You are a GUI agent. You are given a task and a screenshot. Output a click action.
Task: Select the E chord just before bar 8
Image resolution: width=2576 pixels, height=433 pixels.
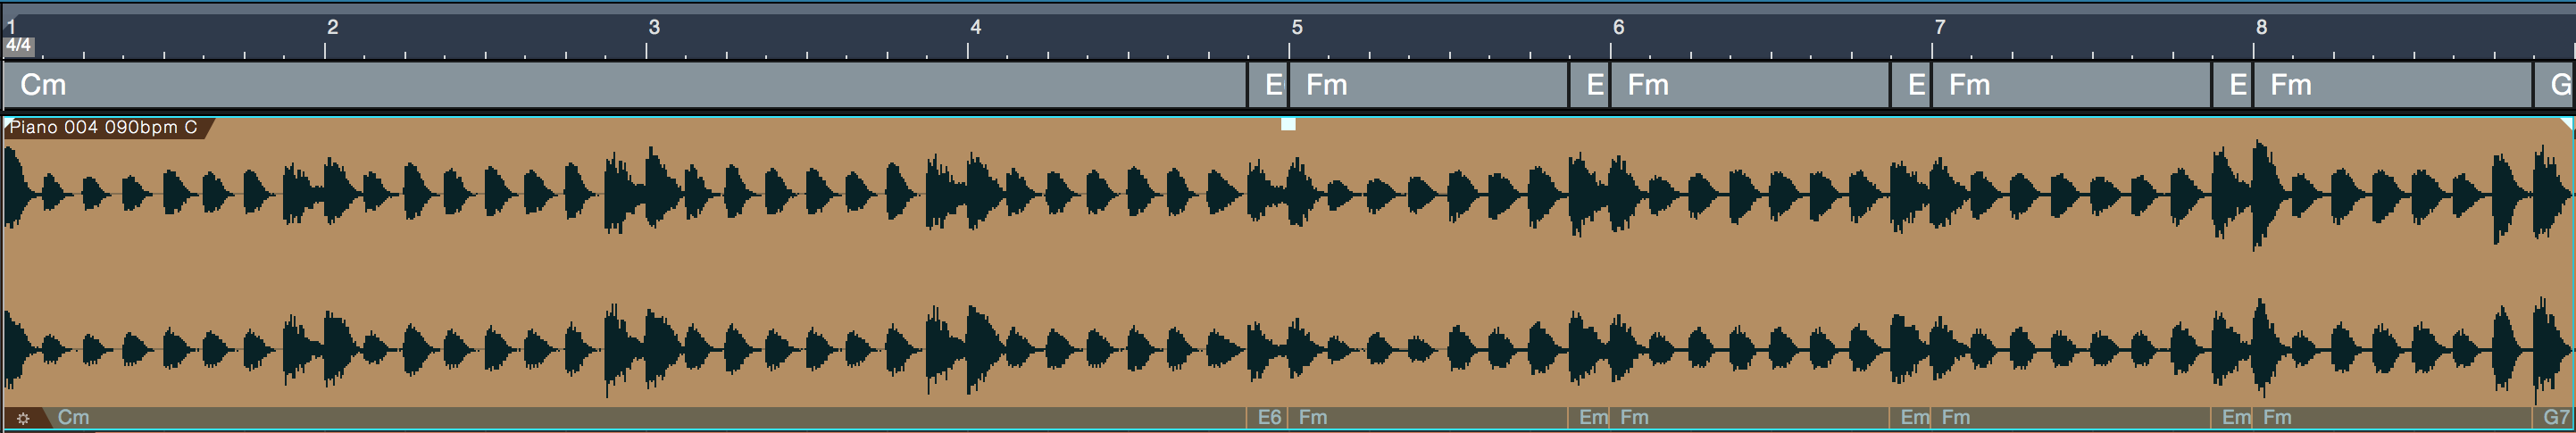point(2232,85)
